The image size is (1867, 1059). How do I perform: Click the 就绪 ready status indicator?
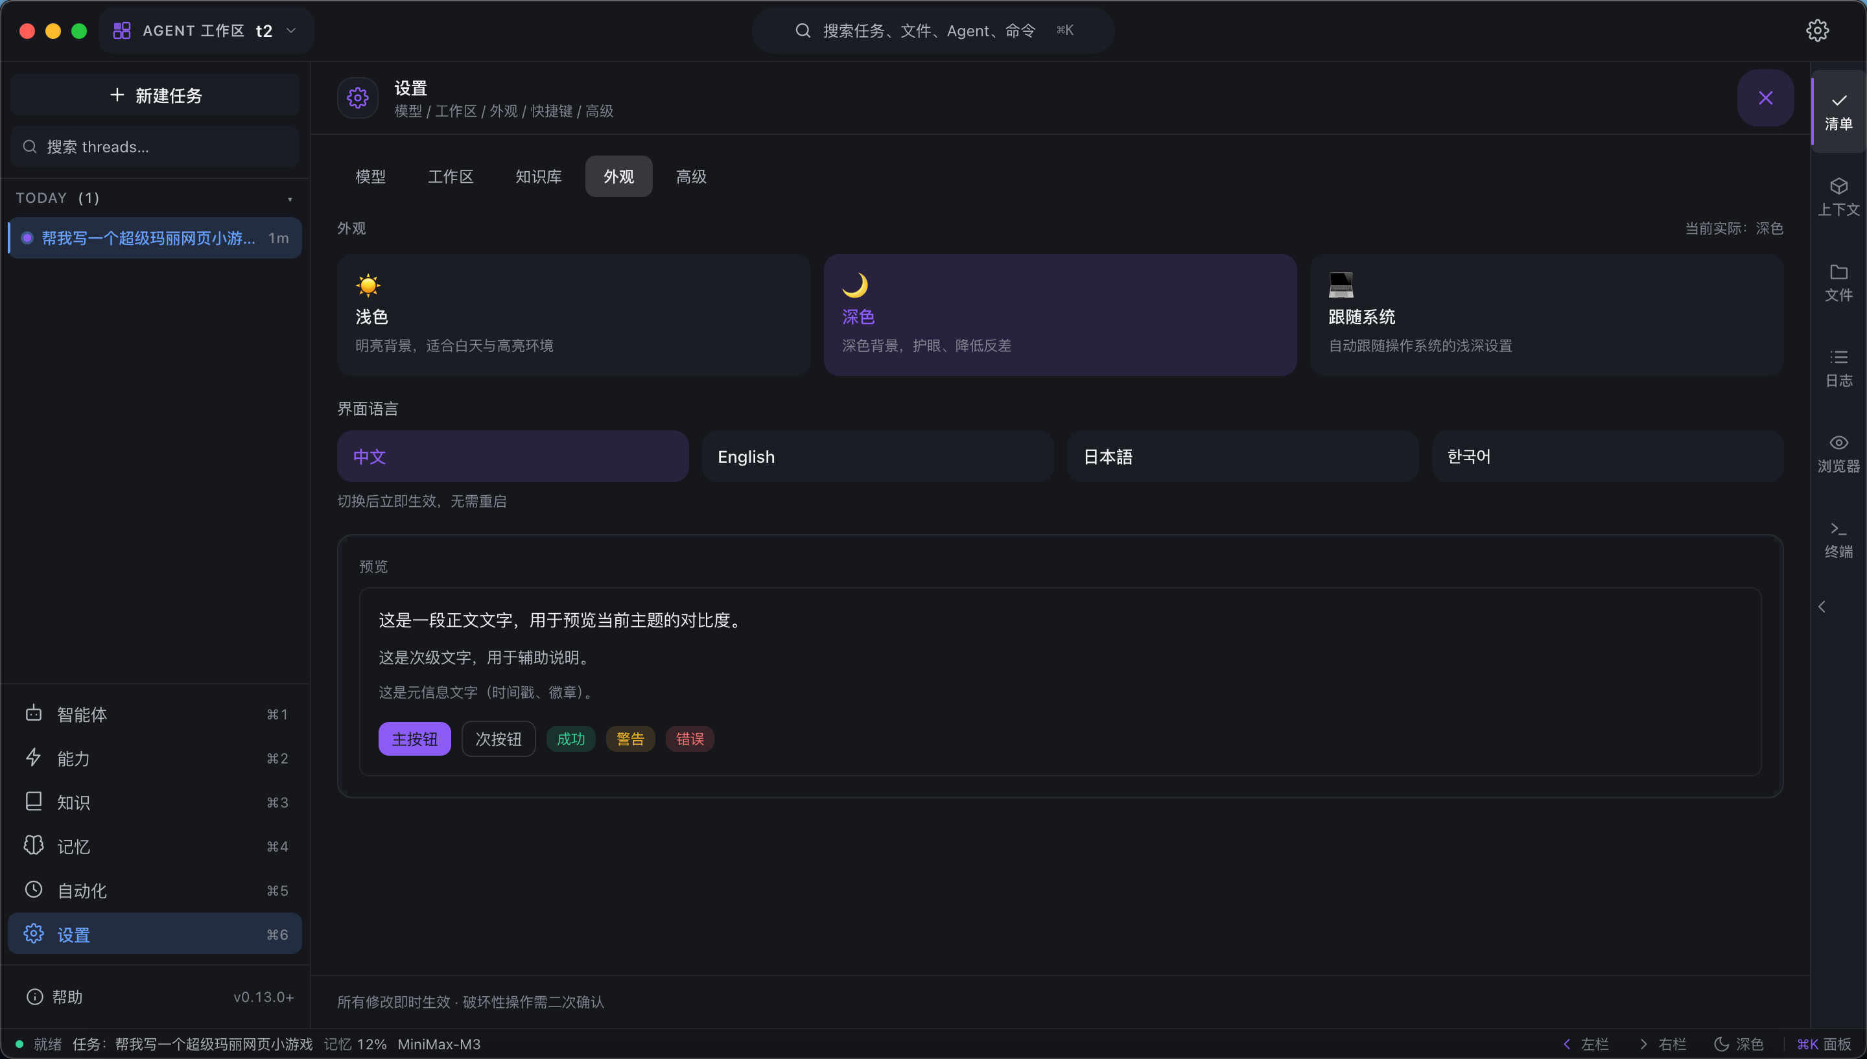tap(40, 1045)
